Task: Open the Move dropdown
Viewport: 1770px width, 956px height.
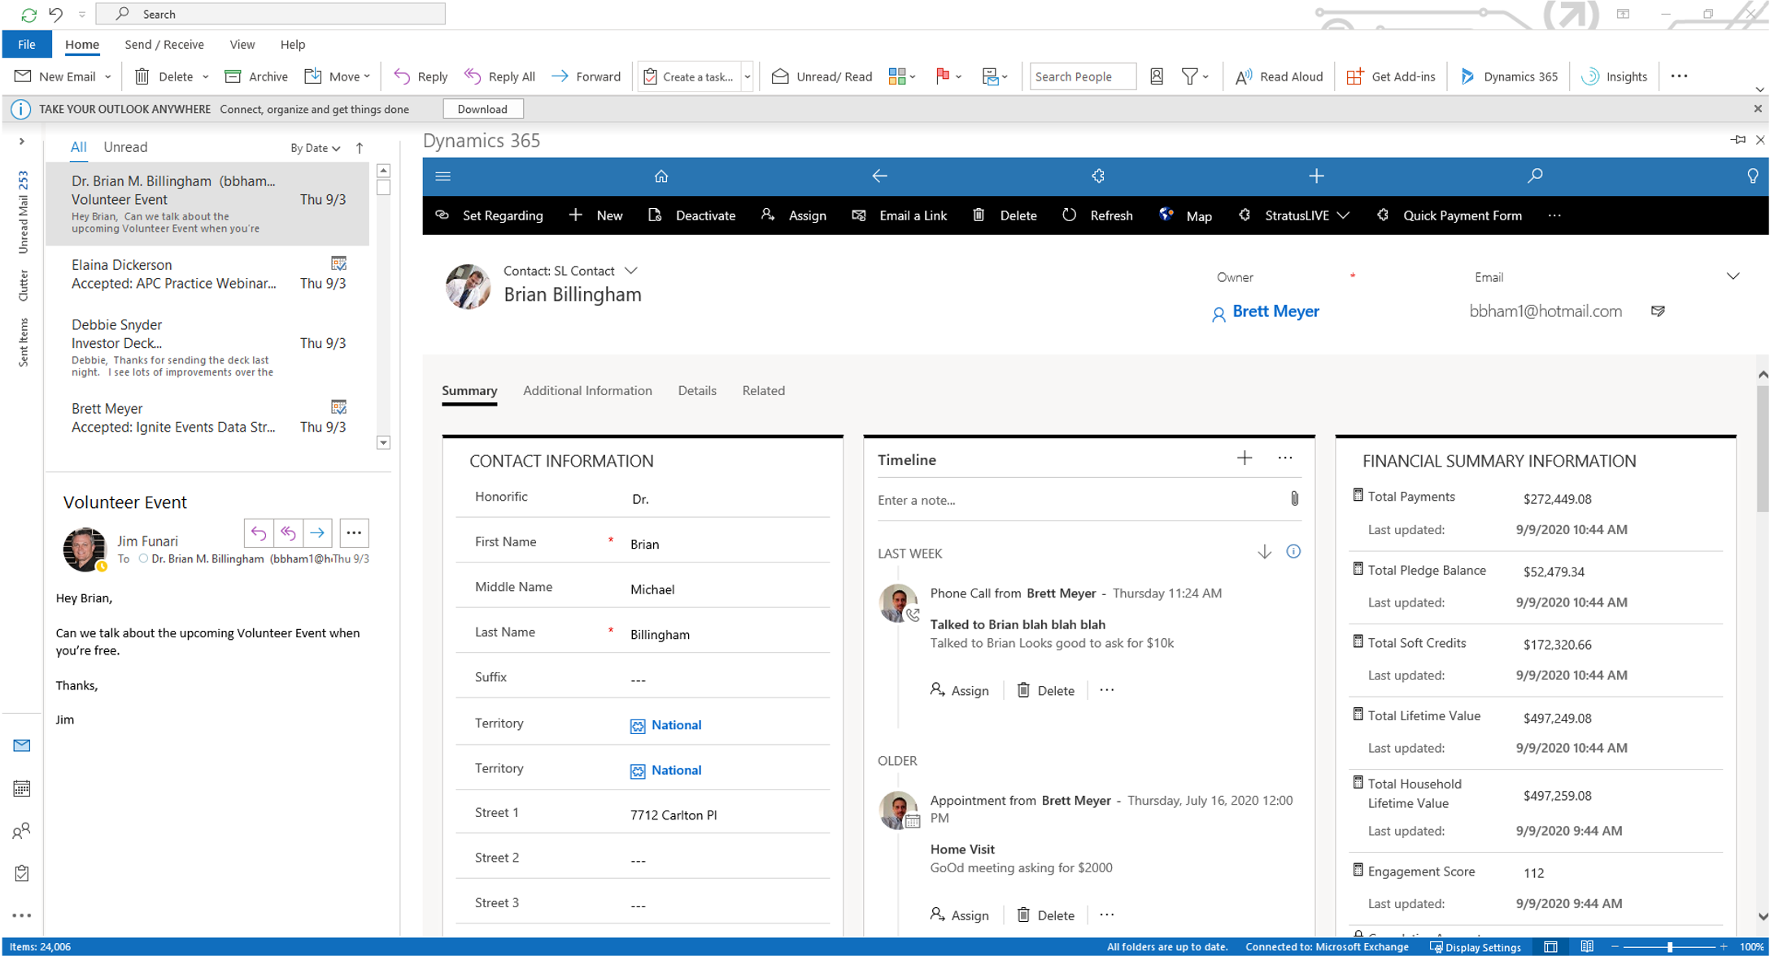Action: pyautogui.click(x=337, y=76)
